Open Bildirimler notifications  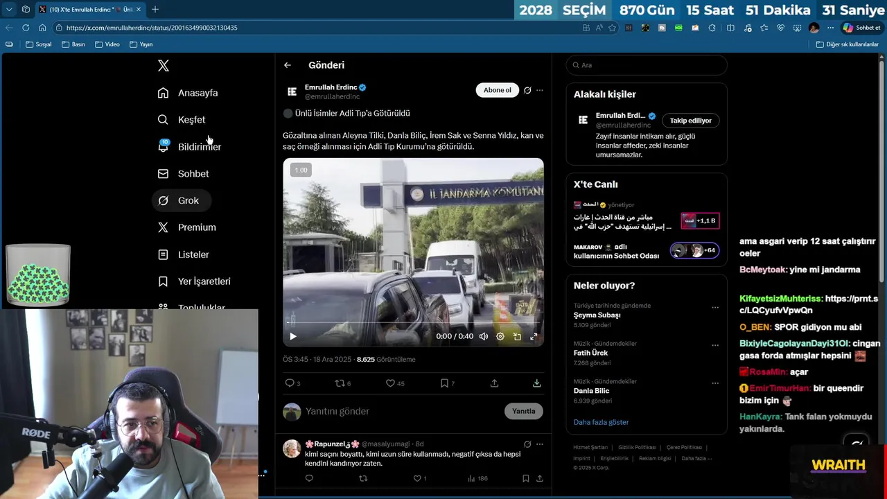pos(189,147)
